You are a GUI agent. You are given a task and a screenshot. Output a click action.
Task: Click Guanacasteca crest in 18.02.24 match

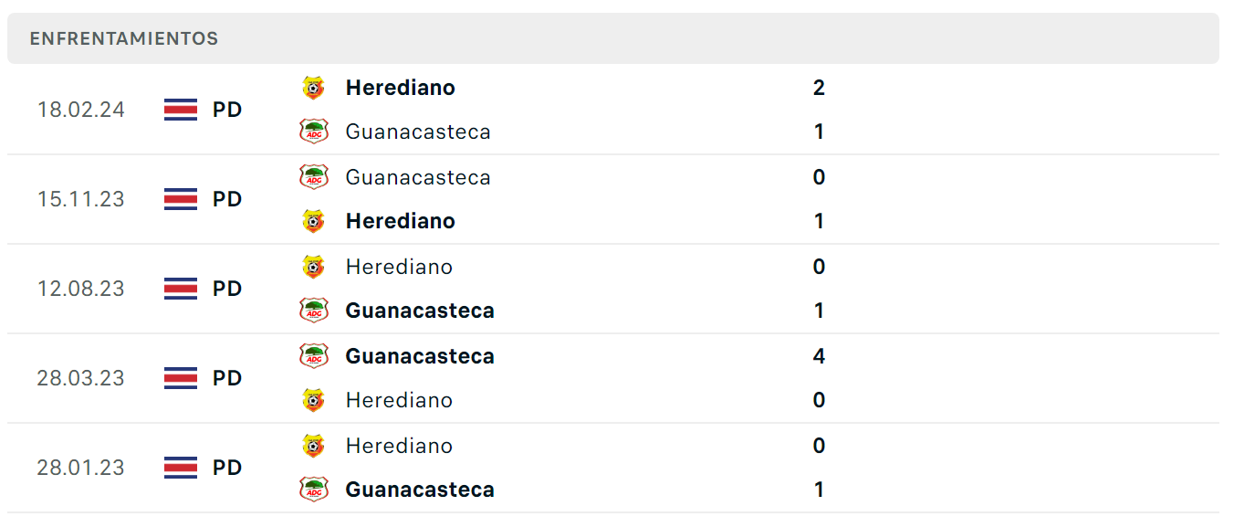pos(313,132)
